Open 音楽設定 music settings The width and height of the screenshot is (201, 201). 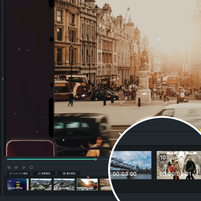pos(44,173)
